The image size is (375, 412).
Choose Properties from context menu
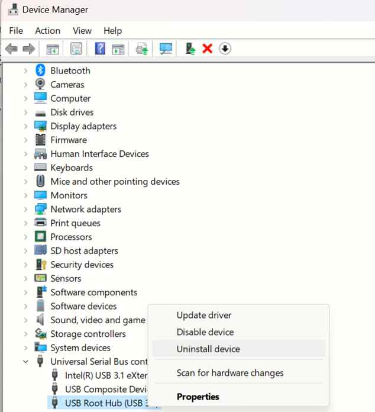tap(238, 397)
